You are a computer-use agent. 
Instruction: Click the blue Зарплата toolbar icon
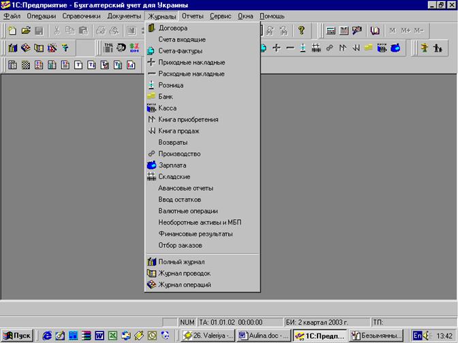[x=394, y=48]
